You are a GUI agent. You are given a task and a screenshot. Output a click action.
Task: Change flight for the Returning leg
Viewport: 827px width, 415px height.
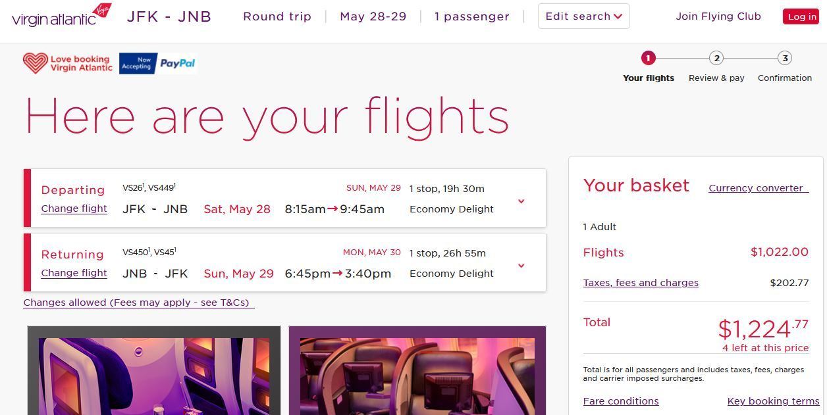click(x=74, y=273)
